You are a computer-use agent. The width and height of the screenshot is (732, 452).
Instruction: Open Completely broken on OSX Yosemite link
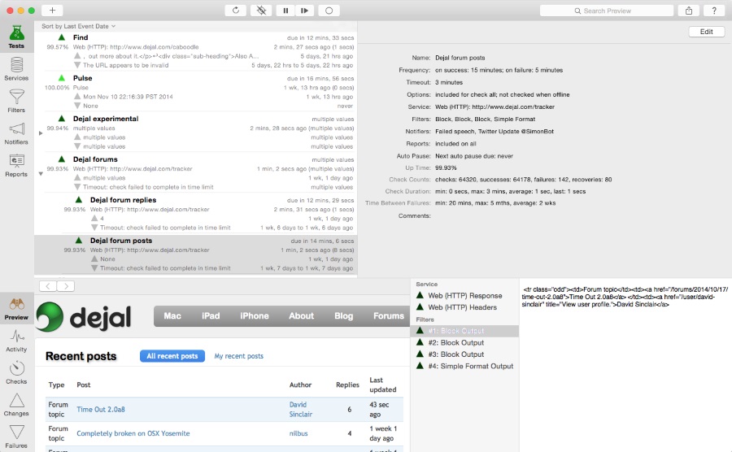click(133, 433)
